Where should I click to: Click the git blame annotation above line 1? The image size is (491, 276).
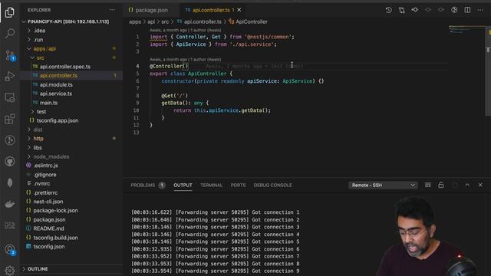[186, 31]
